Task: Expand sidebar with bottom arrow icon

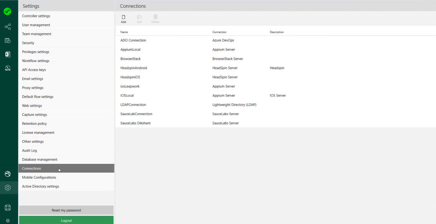Action: pyautogui.click(x=7, y=220)
